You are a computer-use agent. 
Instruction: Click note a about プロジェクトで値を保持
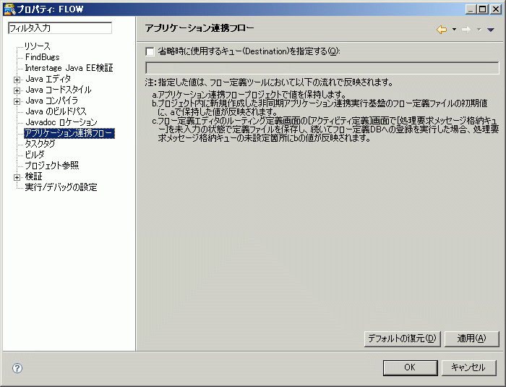(249, 95)
